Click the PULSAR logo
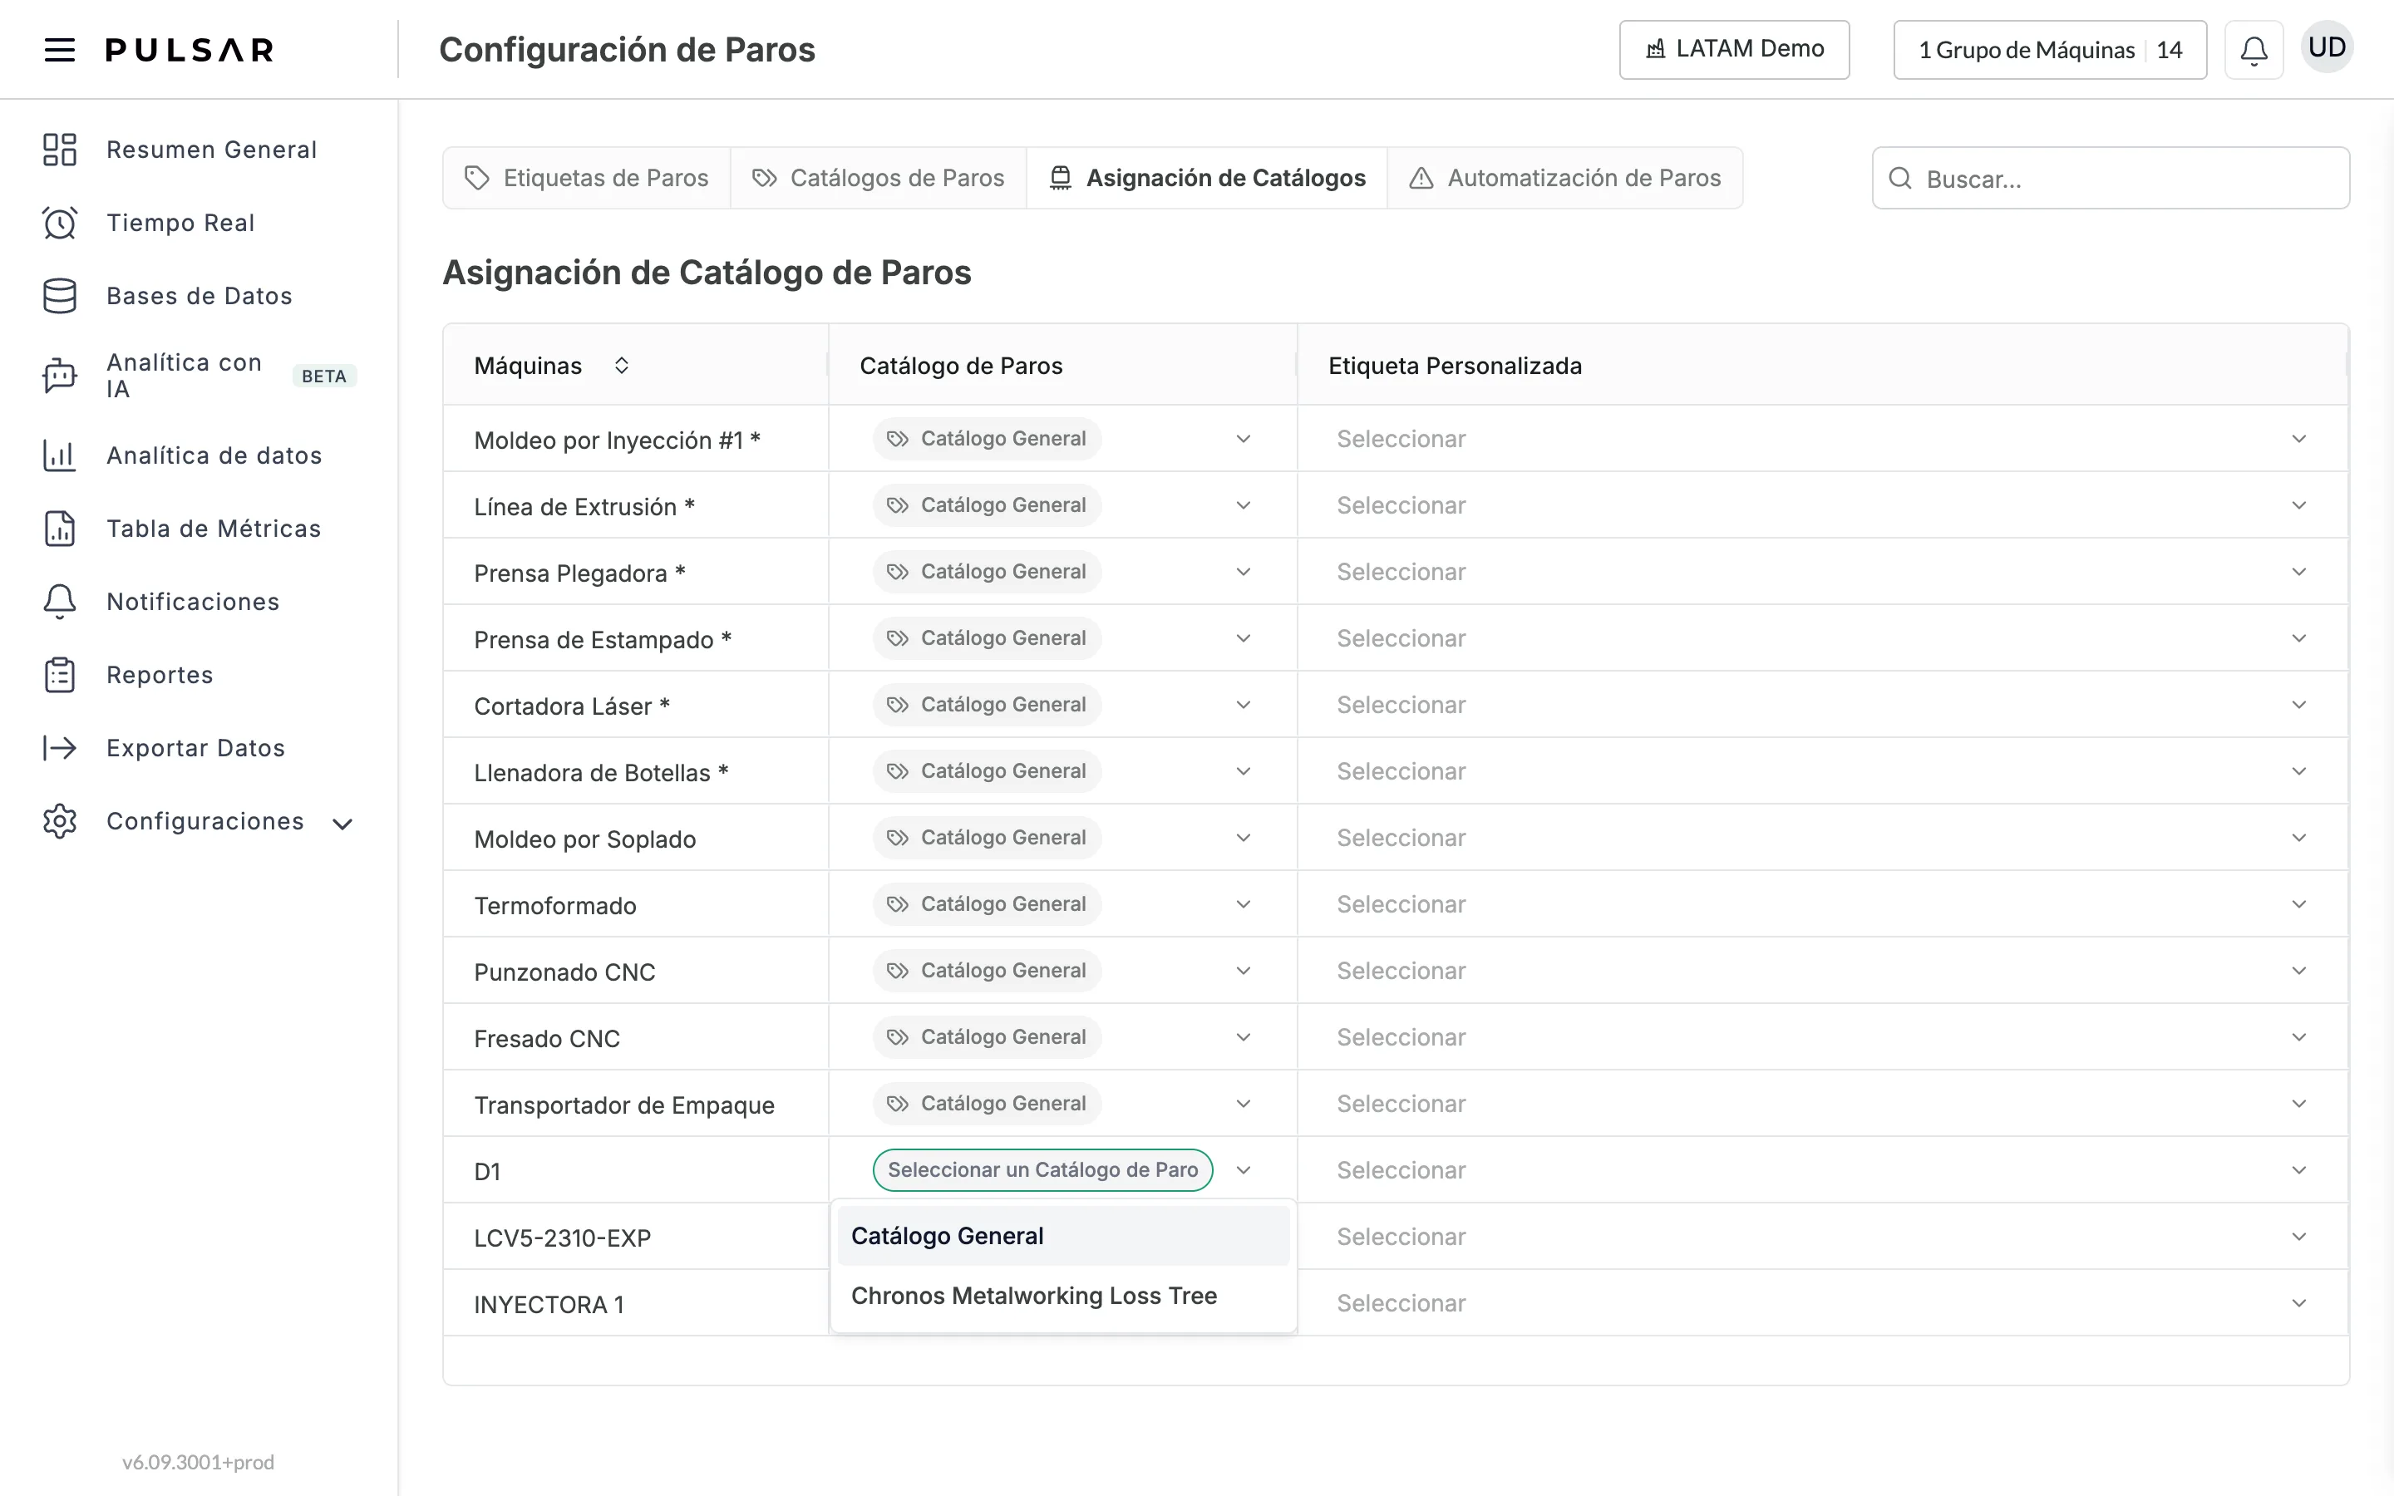Screen dimensions: 2394x1496 click(x=190, y=50)
